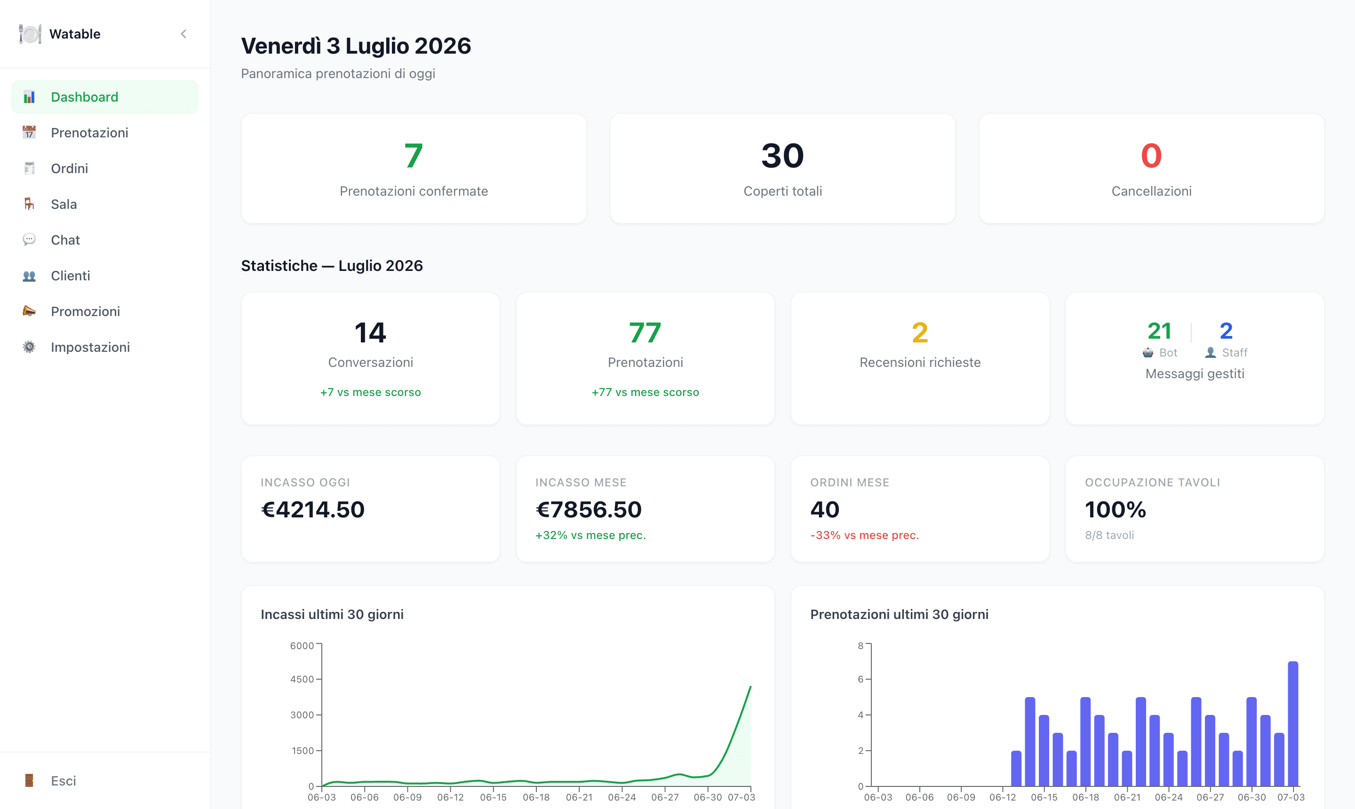This screenshot has width=1355, height=809.
Task: Click the €4214.50 Incasso oggi value
Action: [313, 510]
